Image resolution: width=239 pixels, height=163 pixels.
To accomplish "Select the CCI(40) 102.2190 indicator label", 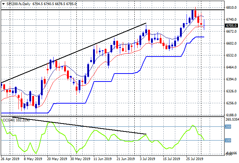I will coord(16,120).
